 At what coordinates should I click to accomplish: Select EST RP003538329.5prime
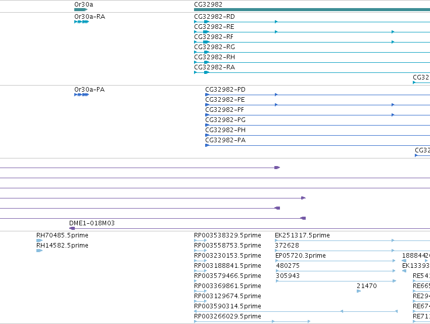click(x=227, y=235)
